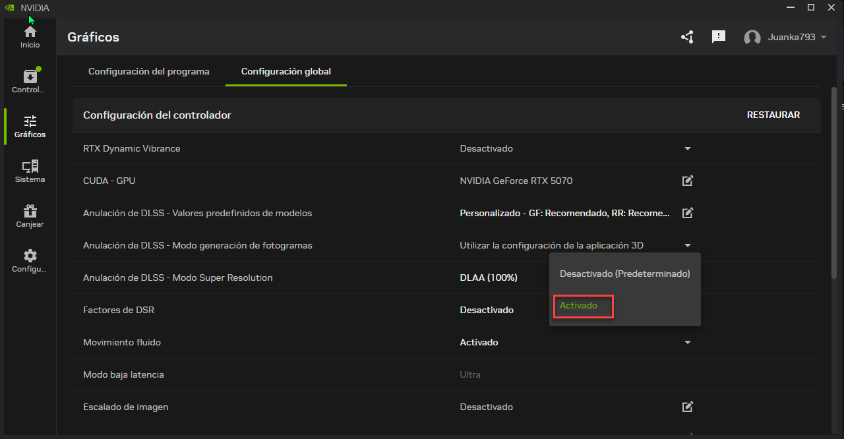Click the Escalado de imagen Desactivado value
This screenshot has height=439, width=844.
pos(487,407)
